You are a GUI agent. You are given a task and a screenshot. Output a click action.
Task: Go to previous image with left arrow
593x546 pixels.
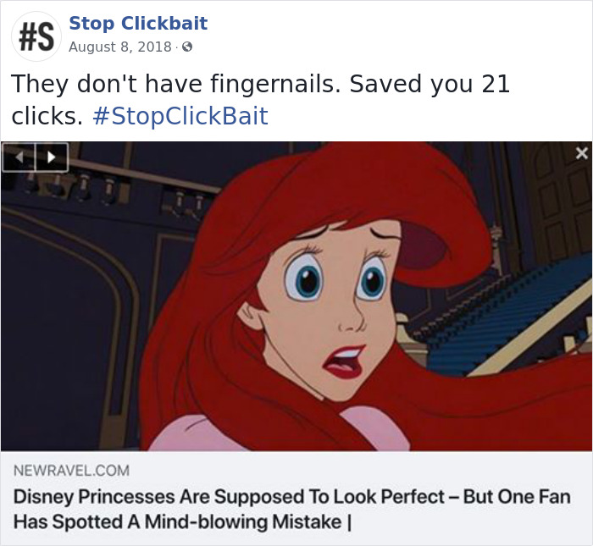pyautogui.click(x=19, y=157)
